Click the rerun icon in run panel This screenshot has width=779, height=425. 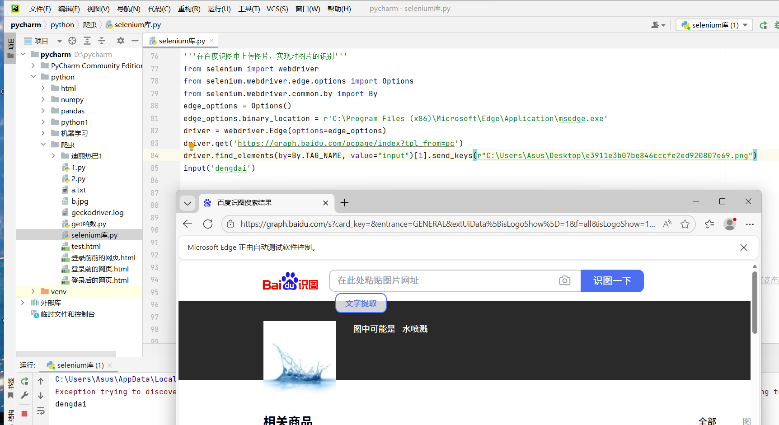[24, 381]
